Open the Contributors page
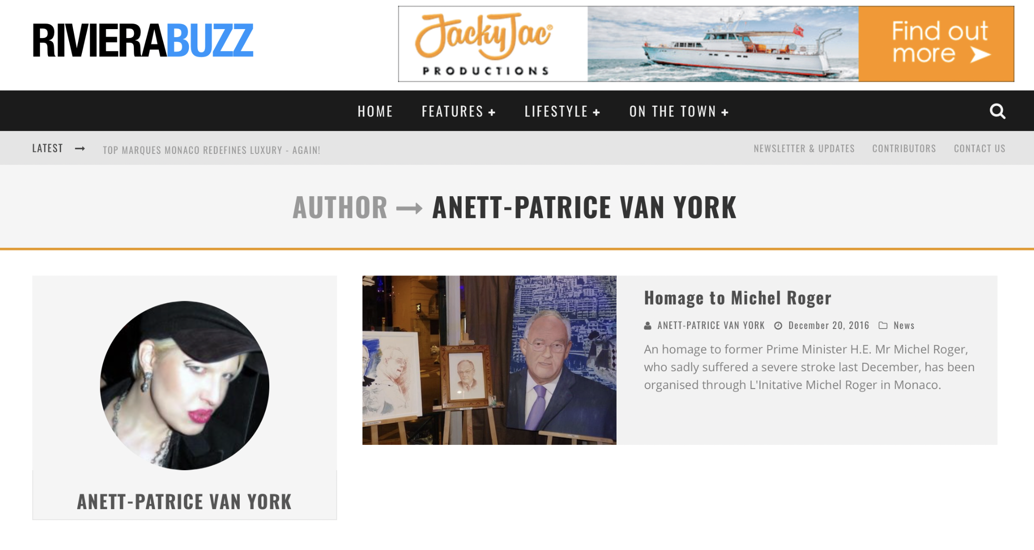The width and height of the screenshot is (1034, 550). point(904,149)
